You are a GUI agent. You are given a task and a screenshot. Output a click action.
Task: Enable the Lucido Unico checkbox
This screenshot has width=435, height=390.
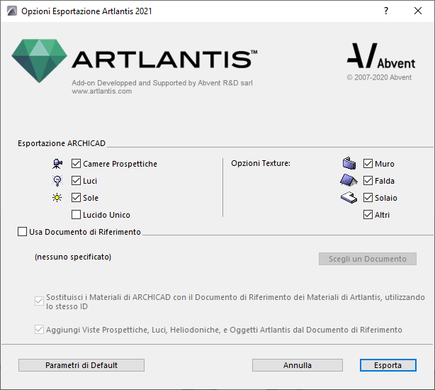[x=76, y=215]
